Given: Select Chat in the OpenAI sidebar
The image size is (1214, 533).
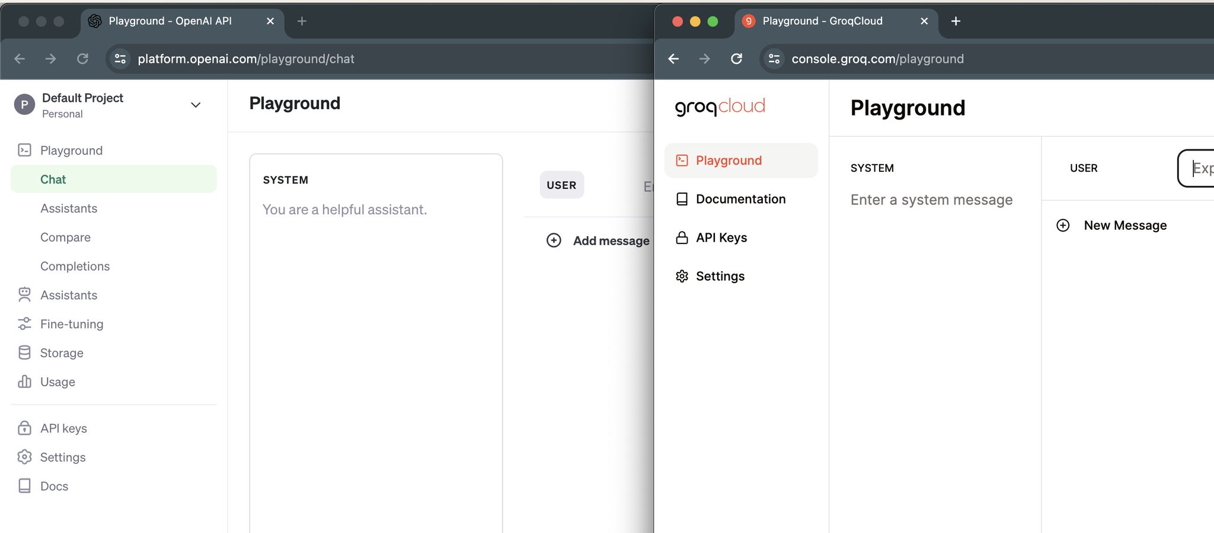Looking at the screenshot, I should click(113, 179).
